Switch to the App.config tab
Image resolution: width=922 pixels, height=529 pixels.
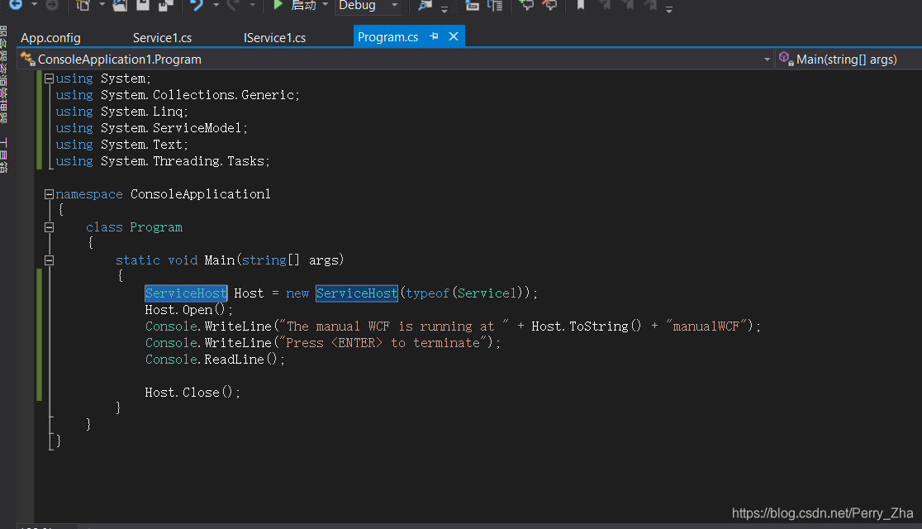50,38
